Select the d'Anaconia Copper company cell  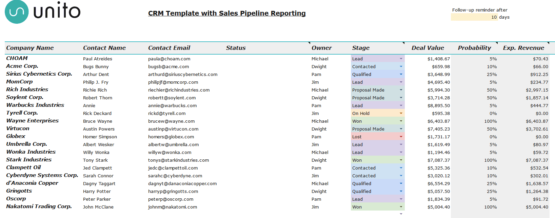tap(32, 183)
